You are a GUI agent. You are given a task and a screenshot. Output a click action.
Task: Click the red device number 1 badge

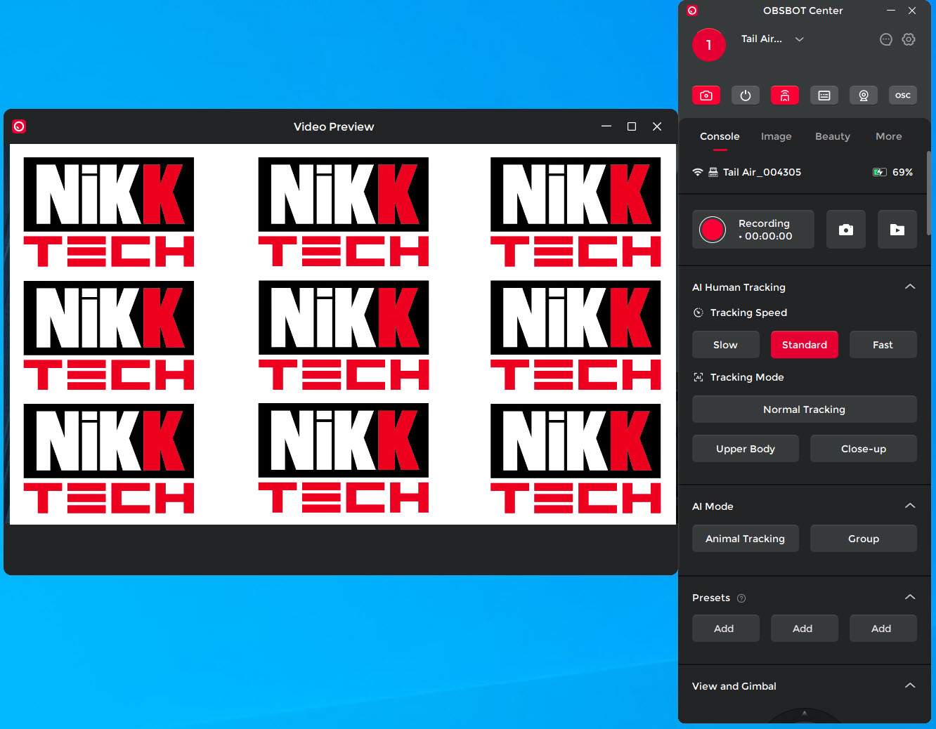coord(709,45)
